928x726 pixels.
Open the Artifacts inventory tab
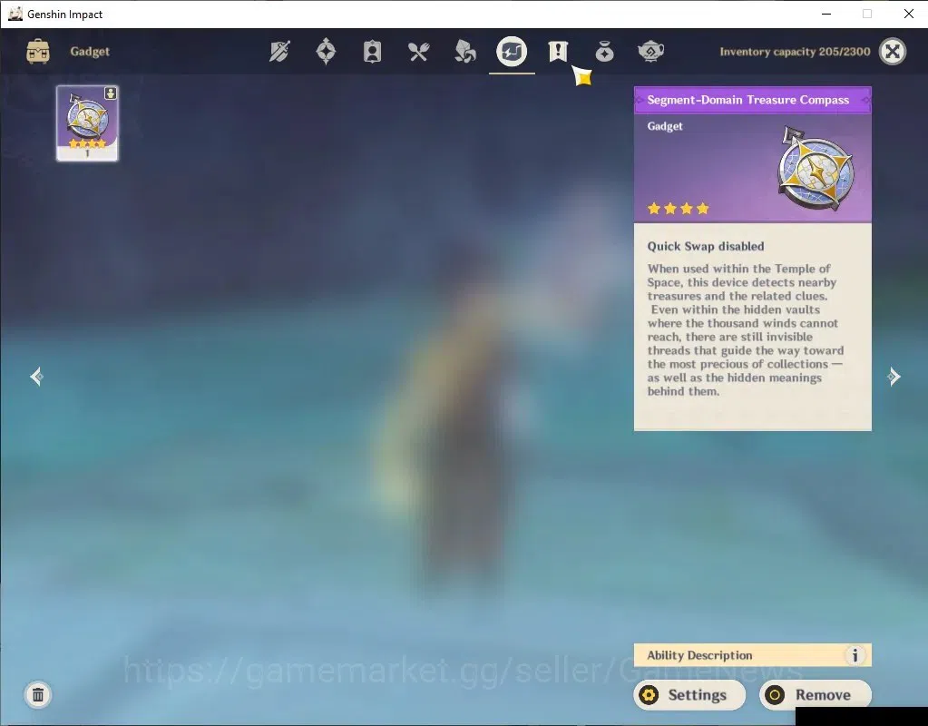point(326,52)
